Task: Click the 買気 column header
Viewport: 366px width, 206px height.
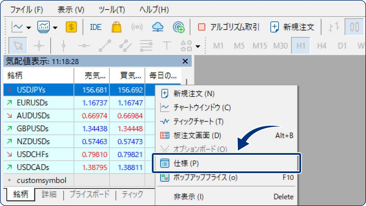Action: 127,76
